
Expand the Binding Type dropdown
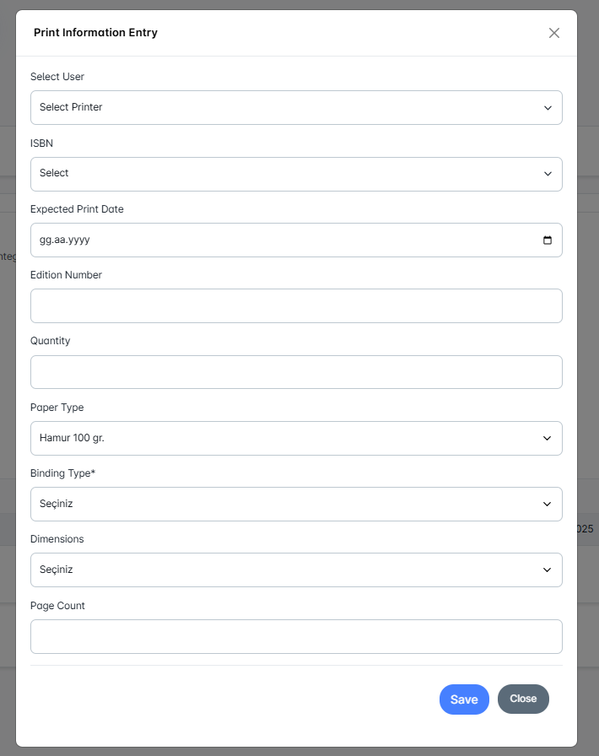(295, 505)
